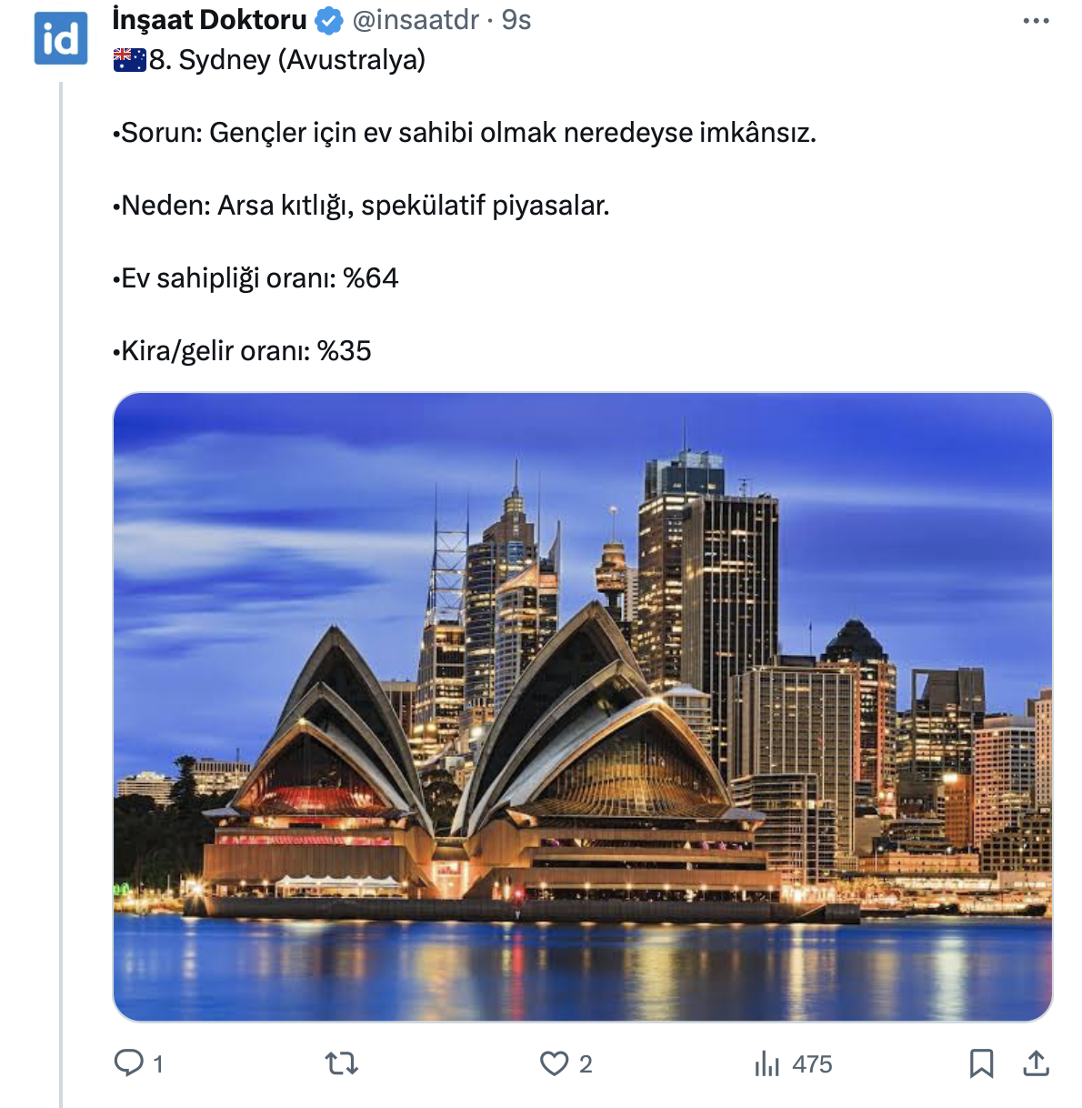1082x1108 pixels.
Task: Click the reply speech bubble icon
Action: coord(128,1063)
